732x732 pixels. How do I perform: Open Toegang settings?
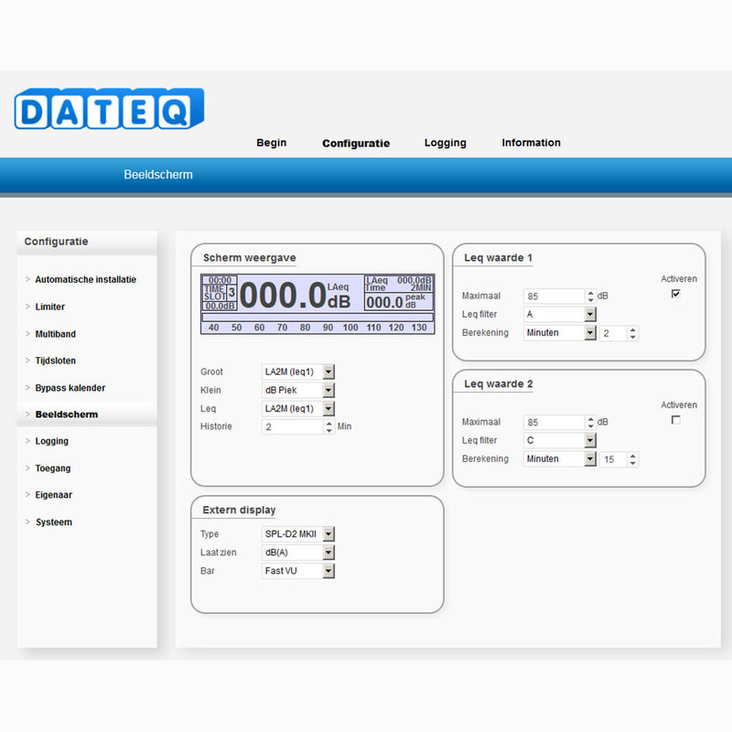pos(53,468)
